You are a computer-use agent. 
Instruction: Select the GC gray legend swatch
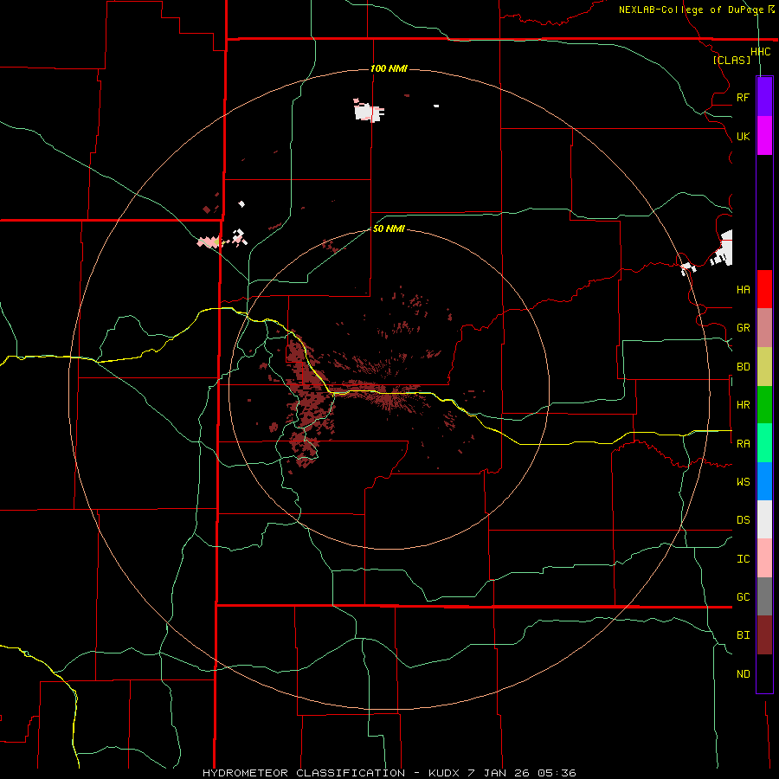pyautogui.click(x=764, y=596)
